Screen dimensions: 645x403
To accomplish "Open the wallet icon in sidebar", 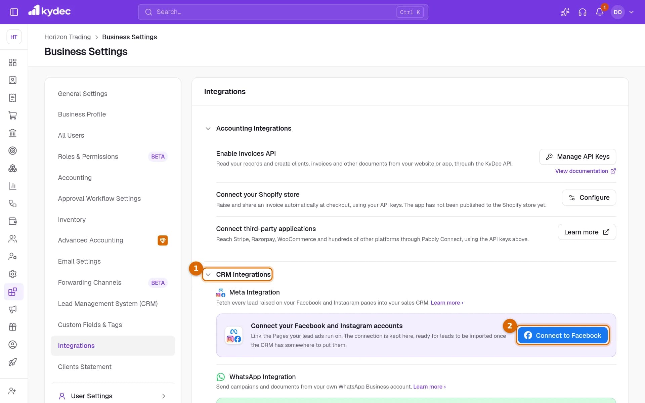I will [12, 221].
